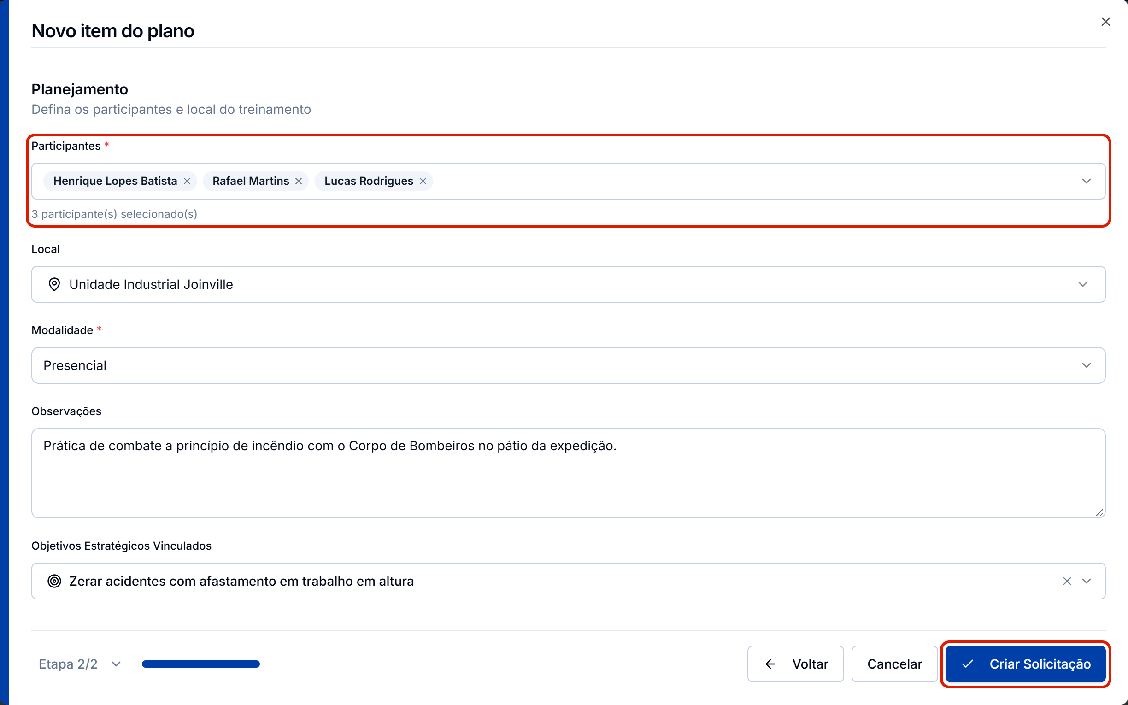Open the Local dropdown chevron
This screenshot has height=705, width=1128.
(1082, 284)
